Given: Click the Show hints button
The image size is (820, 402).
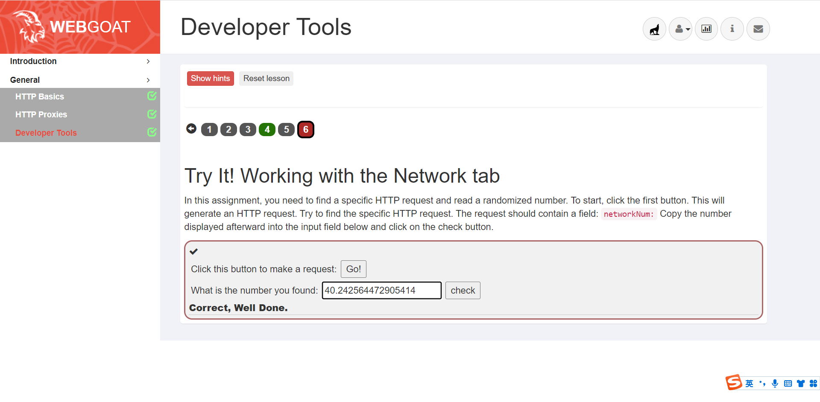Looking at the screenshot, I should pyautogui.click(x=210, y=79).
